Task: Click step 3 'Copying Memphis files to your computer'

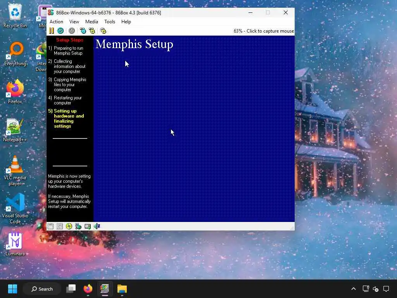Action: click(x=67, y=85)
